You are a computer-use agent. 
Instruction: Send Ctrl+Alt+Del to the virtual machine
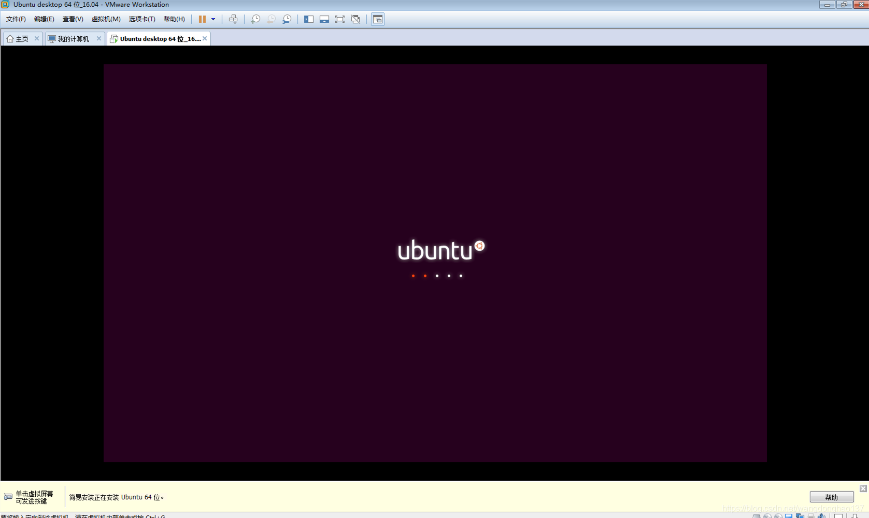click(x=233, y=19)
